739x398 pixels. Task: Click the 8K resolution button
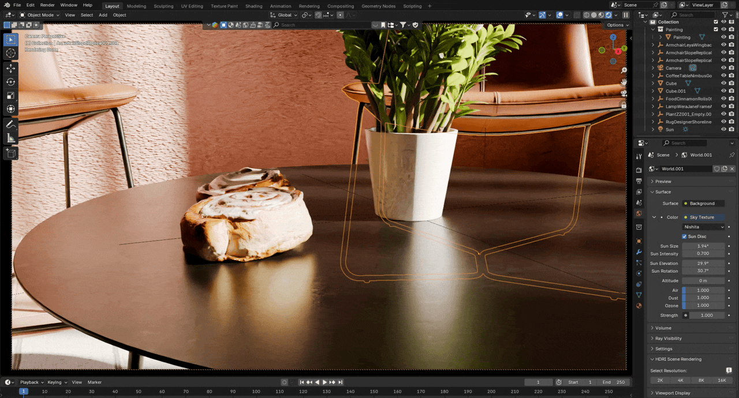coord(701,381)
